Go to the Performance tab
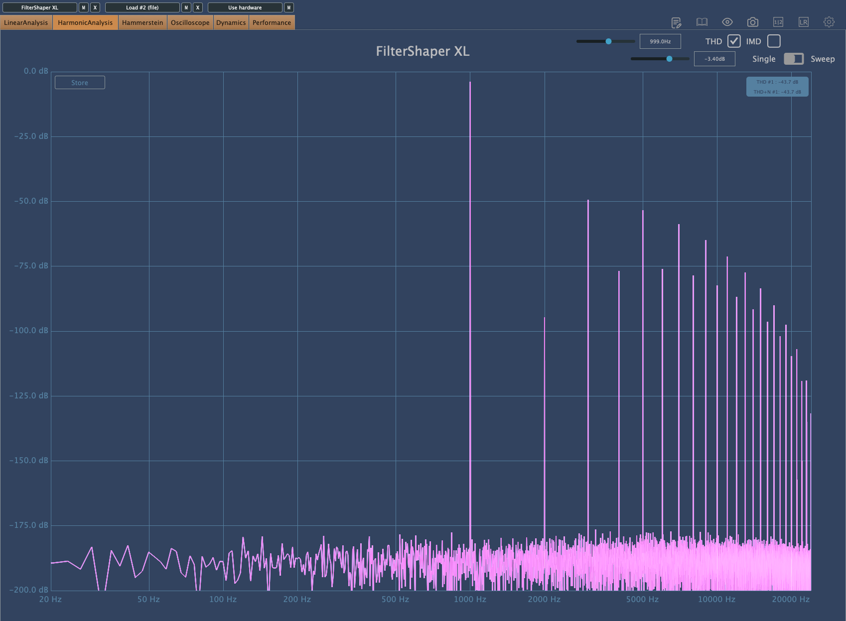 click(272, 22)
